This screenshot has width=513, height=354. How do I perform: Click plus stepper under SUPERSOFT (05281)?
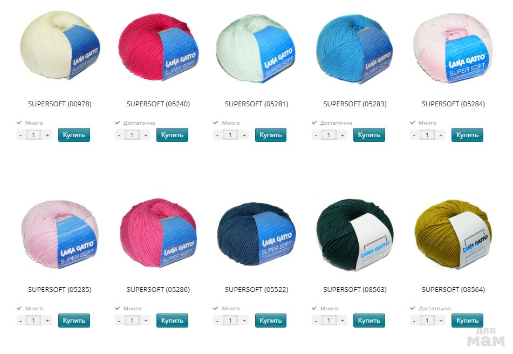(244, 135)
